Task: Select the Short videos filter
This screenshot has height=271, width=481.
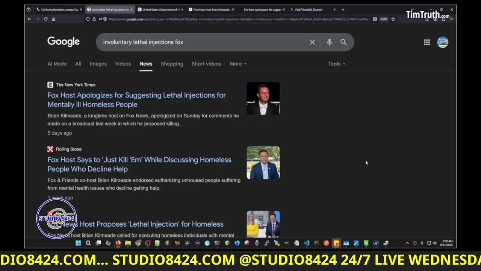Action: 206,64
